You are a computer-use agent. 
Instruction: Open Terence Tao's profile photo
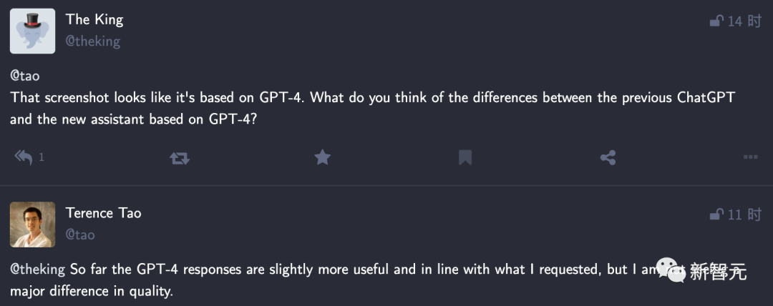point(32,224)
